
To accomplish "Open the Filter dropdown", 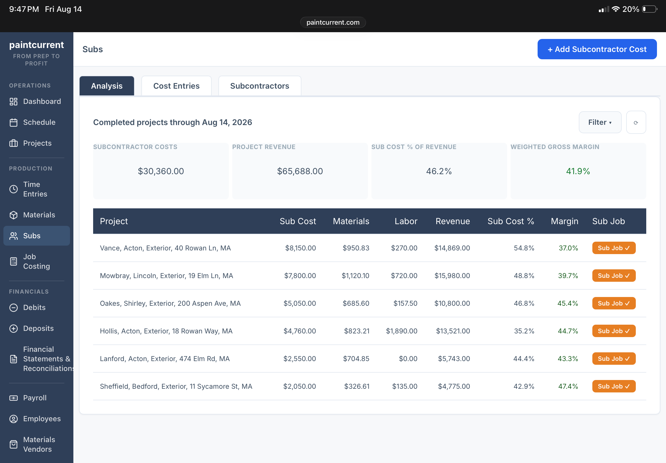I will pyautogui.click(x=600, y=123).
